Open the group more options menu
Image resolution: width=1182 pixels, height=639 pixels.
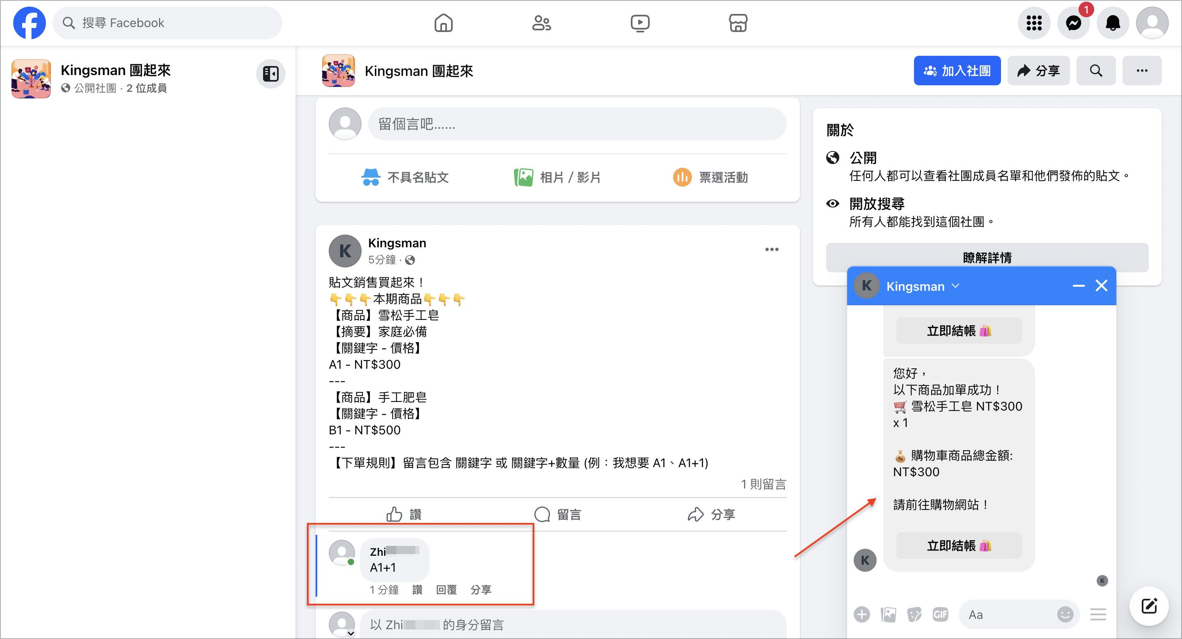[x=1142, y=71]
